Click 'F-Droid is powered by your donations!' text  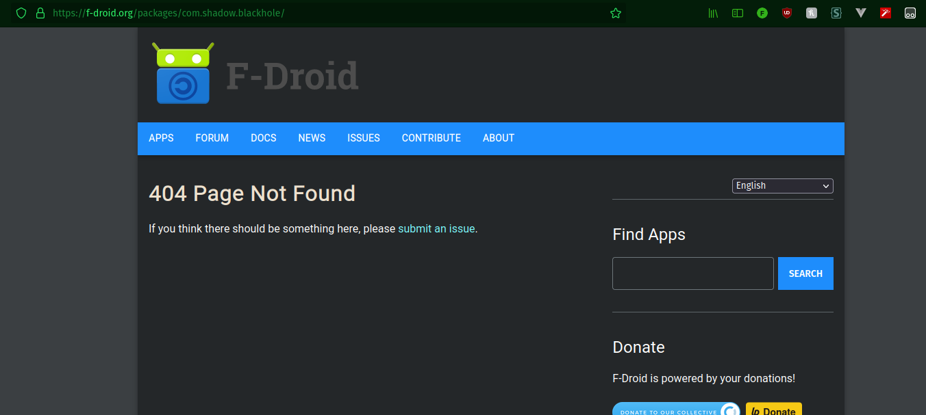pyautogui.click(x=703, y=378)
